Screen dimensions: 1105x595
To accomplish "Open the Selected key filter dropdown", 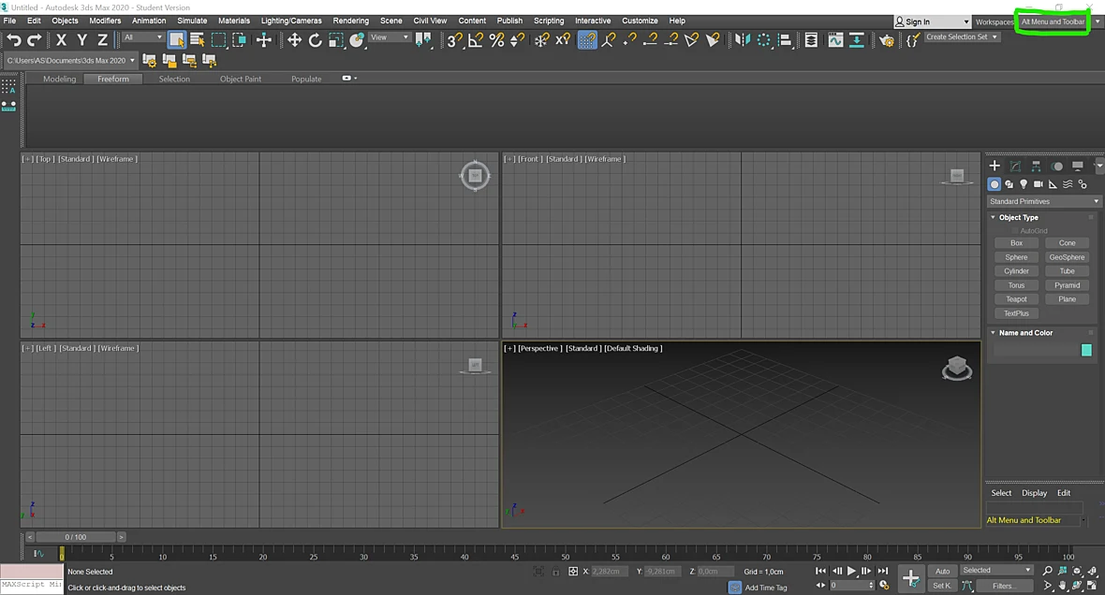I will coord(996,571).
